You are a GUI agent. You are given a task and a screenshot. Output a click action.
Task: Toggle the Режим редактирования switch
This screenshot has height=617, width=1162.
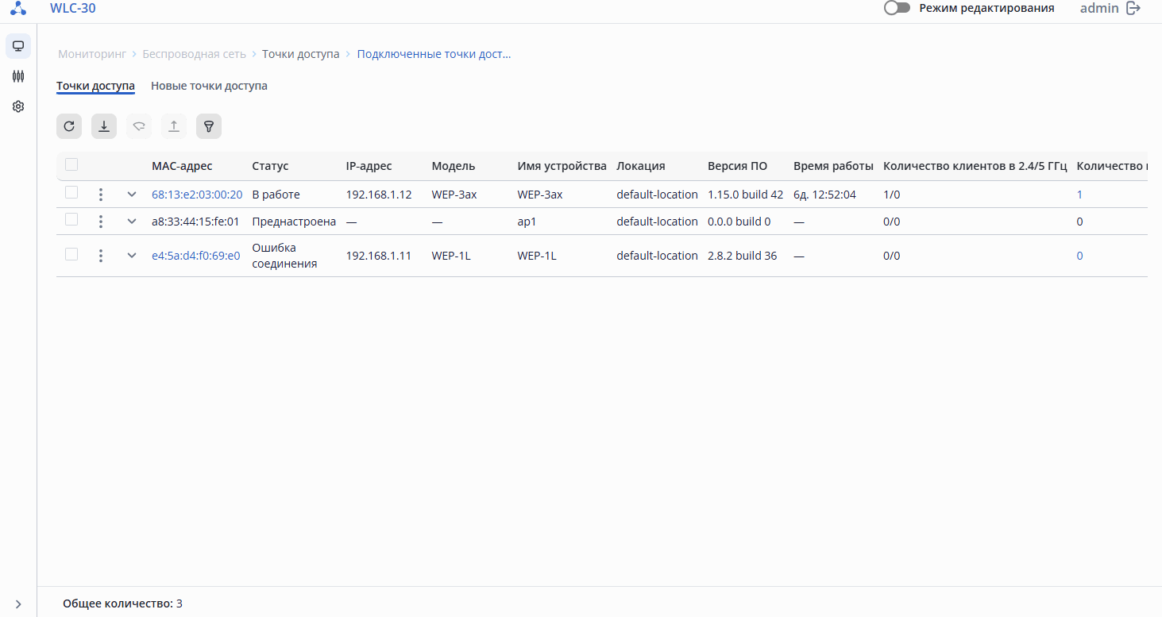[x=897, y=8]
